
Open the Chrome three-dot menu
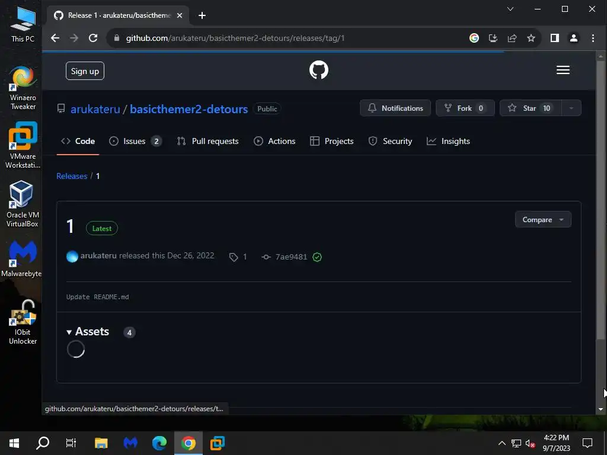tap(593, 38)
